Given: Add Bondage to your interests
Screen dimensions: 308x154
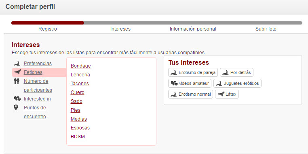Looking at the screenshot, I should coord(81,66).
